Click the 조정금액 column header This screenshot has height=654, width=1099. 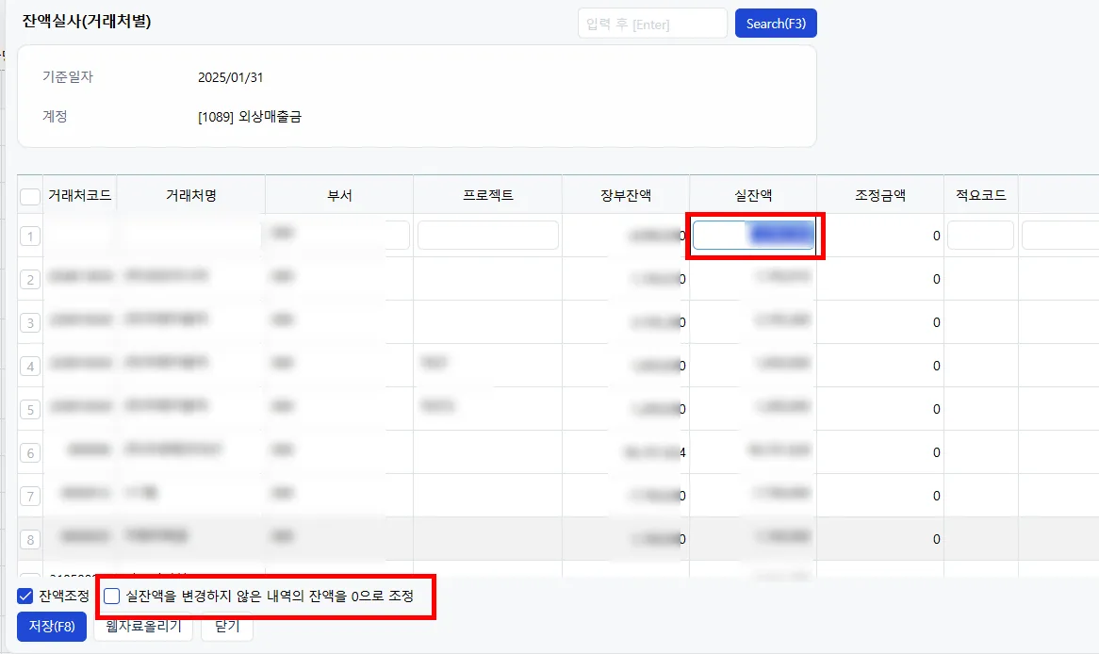click(880, 196)
